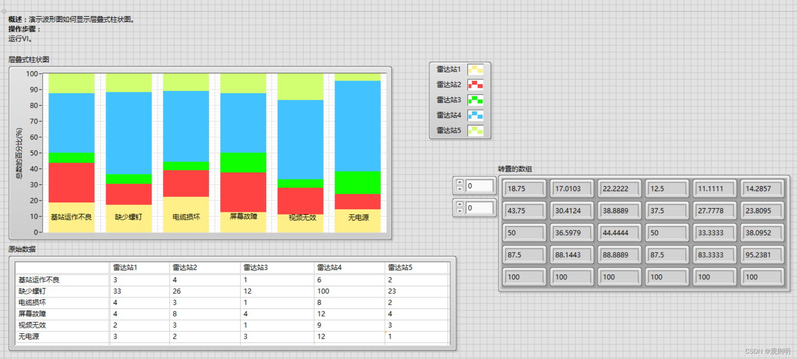Select the array cell showing 11.1111

pyautogui.click(x=715, y=189)
